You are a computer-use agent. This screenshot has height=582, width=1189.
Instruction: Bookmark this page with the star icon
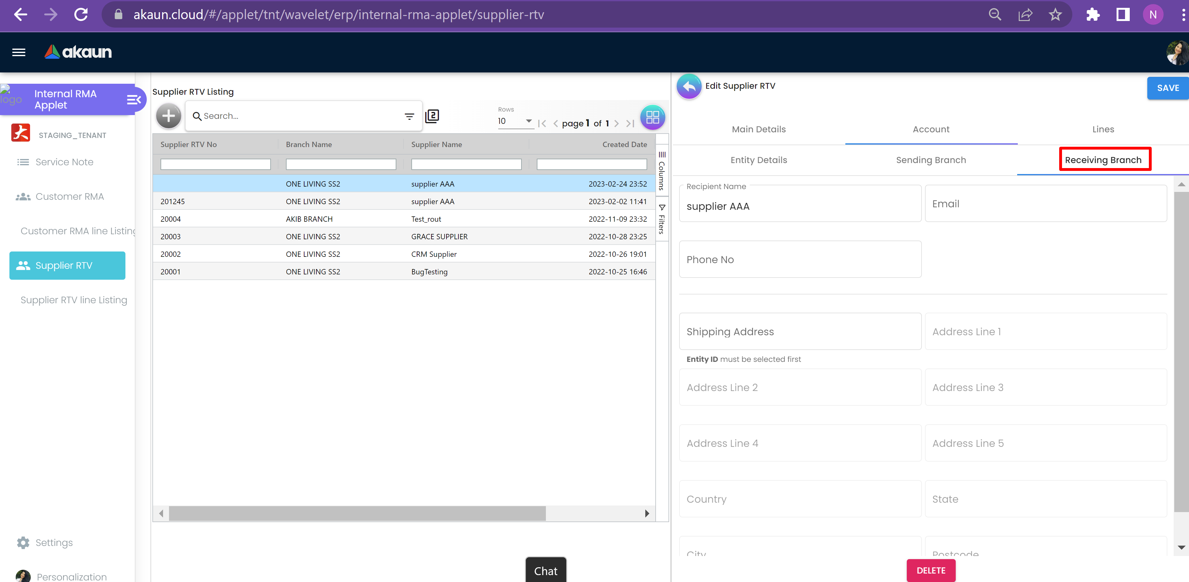point(1055,15)
